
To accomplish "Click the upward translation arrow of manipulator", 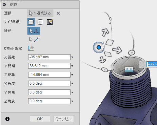I will pyautogui.click(x=105, y=33).
